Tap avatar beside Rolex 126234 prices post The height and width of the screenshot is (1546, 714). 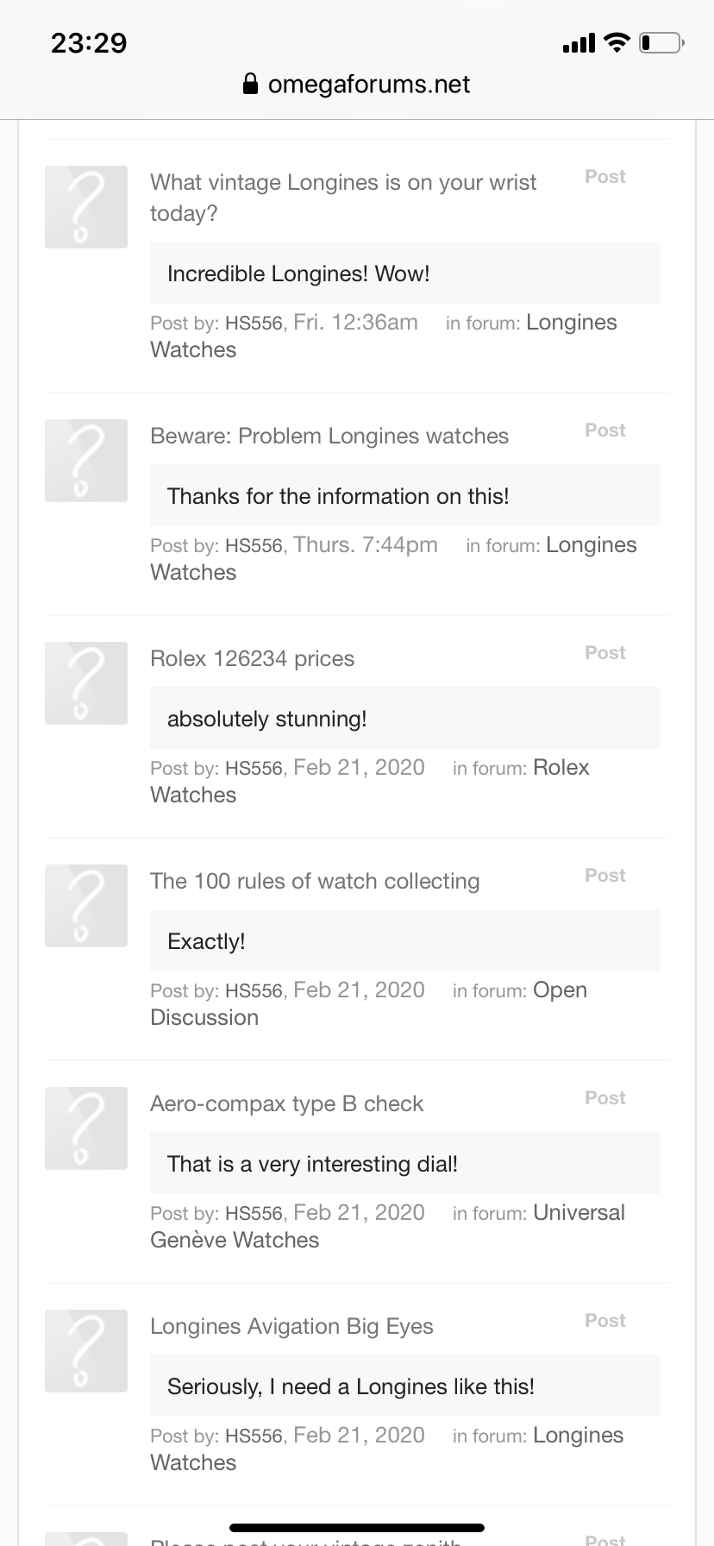pos(86,683)
